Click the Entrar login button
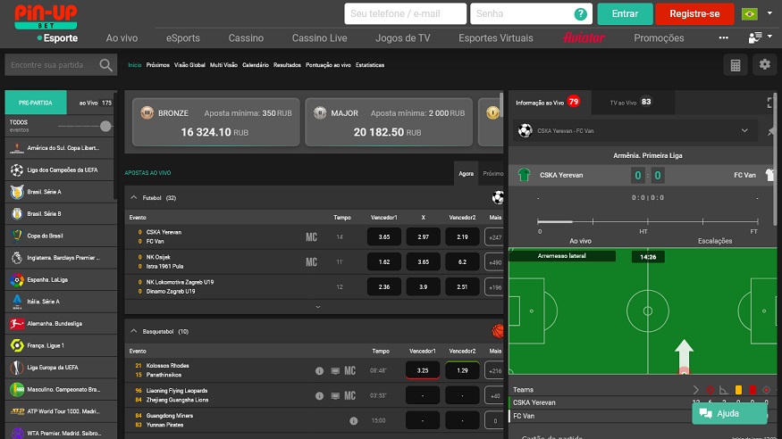Viewport: 782px width, 439px height. [625, 14]
